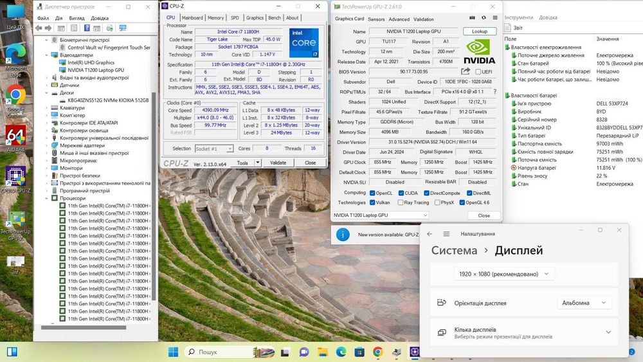Click the PCIe bus interface question mark in GPU-Z
Screen dimensions: 643x362
pos(495,92)
